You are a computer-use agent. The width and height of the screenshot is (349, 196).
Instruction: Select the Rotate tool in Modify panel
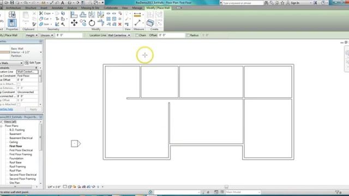click(92, 23)
